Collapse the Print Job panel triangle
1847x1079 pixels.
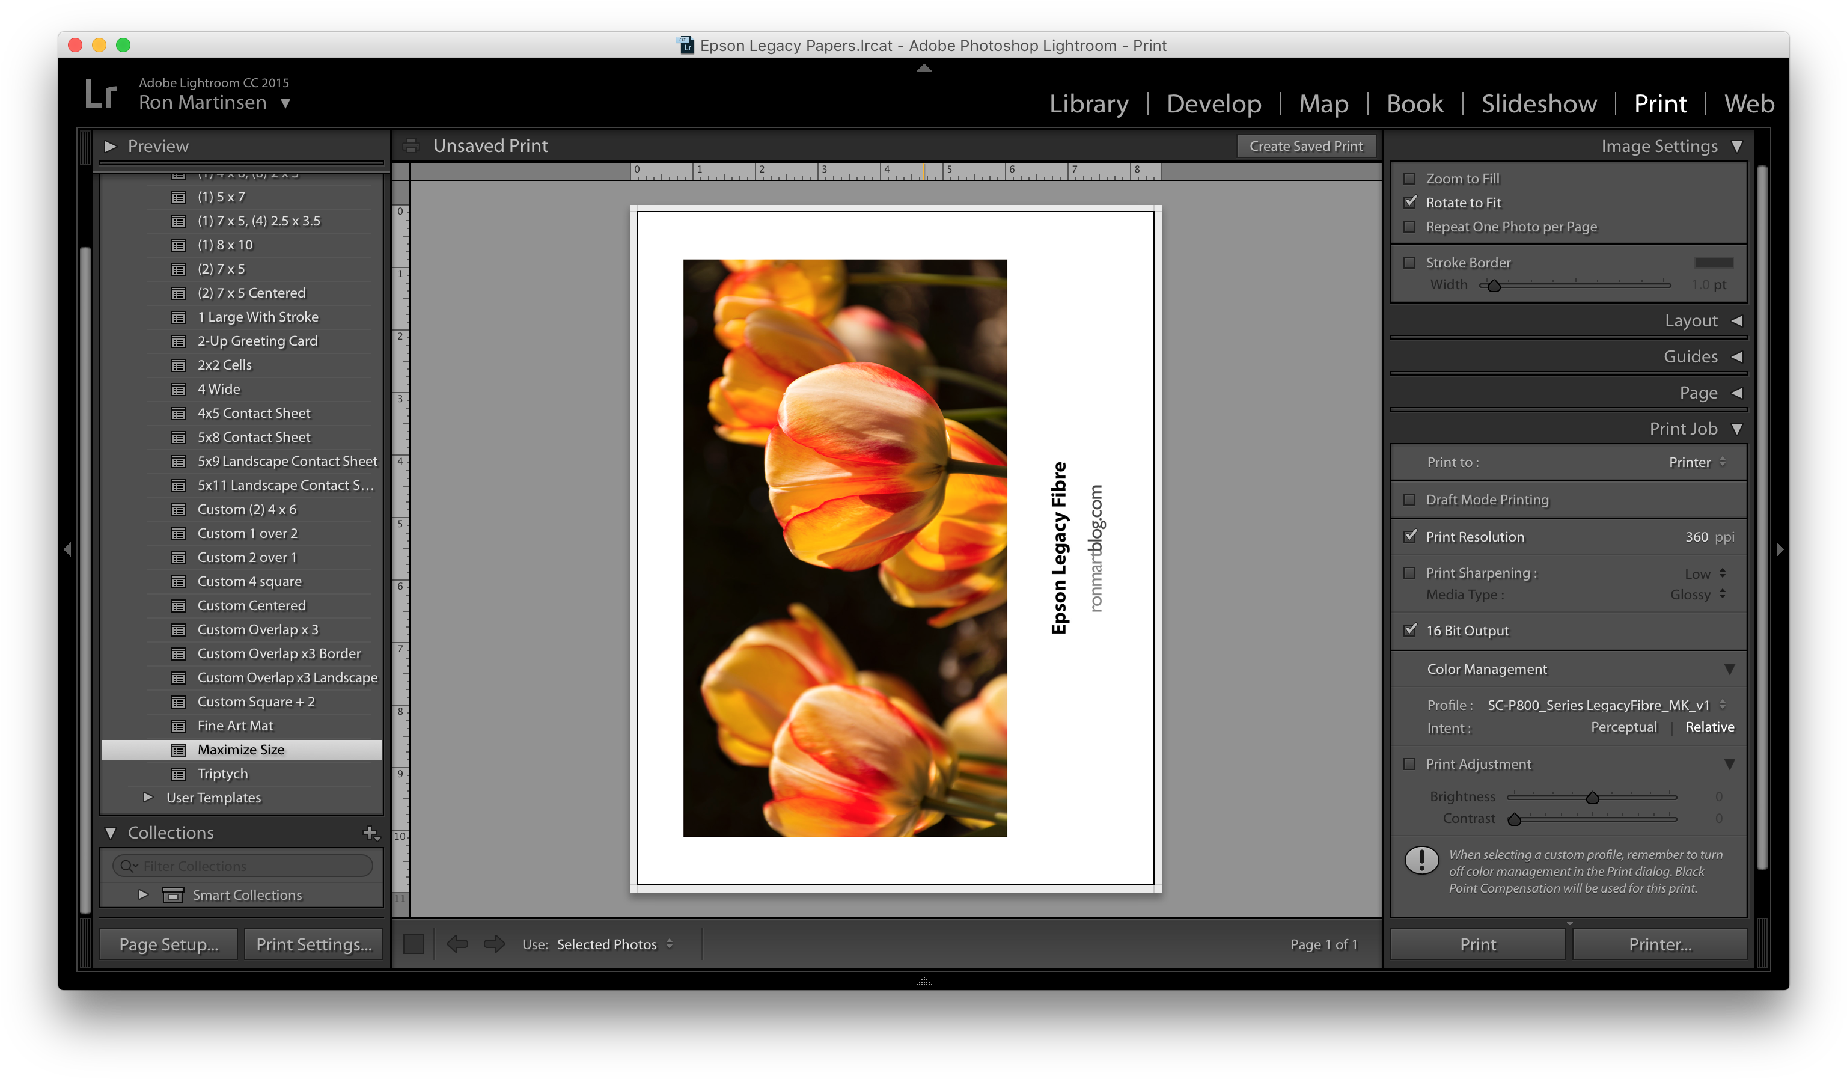click(1736, 429)
